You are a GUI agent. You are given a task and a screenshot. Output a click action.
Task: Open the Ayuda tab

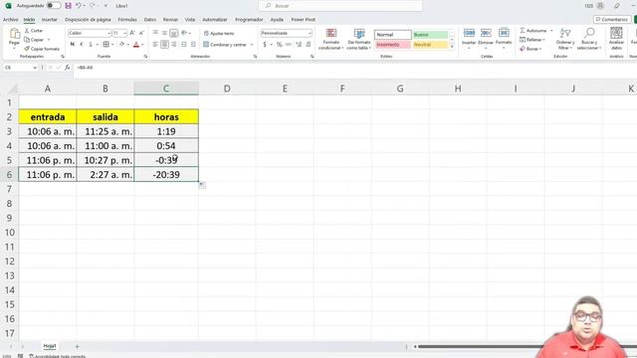(x=277, y=20)
